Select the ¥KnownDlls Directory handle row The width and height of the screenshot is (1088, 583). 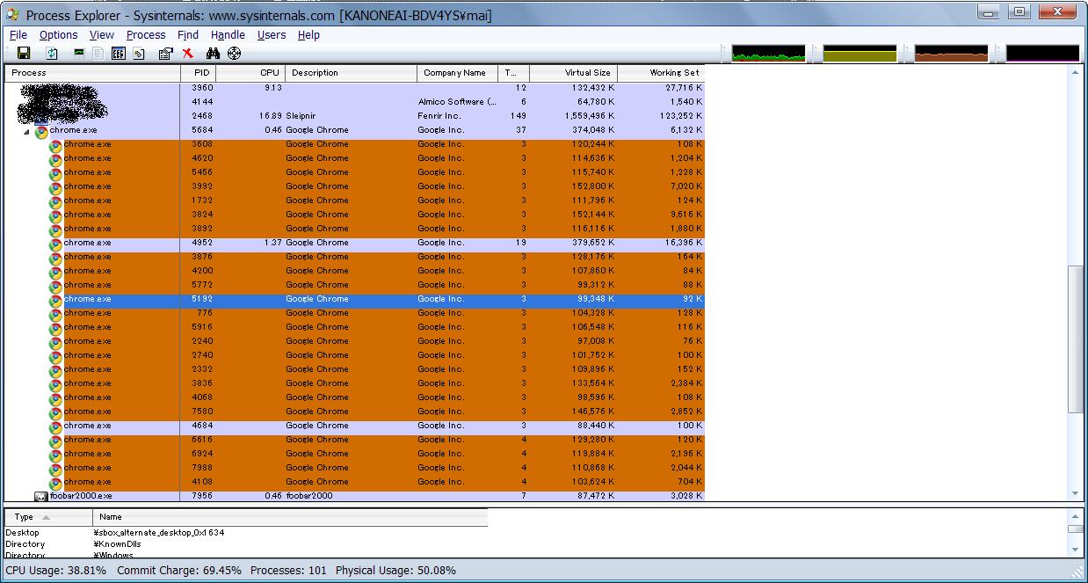click(246, 544)
